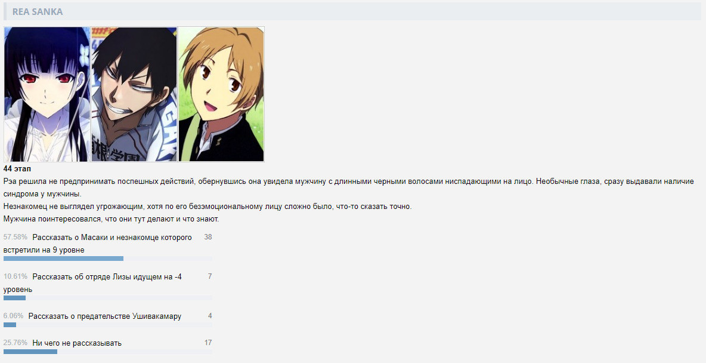Choose the 'Ни чего не рассказывать' option
This screenshot has width=706, height=363.
click(77, 343)
